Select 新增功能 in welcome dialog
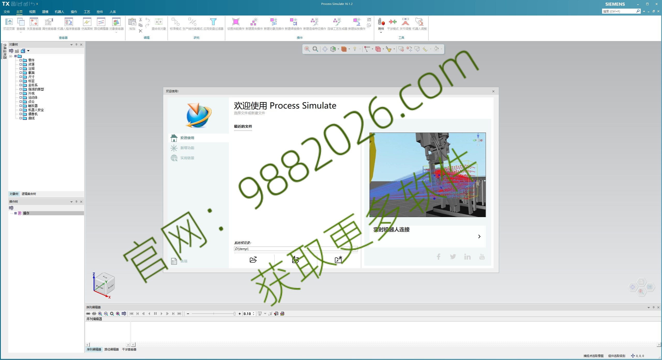Viewport: 662px width, 360px height. [187, 148]
